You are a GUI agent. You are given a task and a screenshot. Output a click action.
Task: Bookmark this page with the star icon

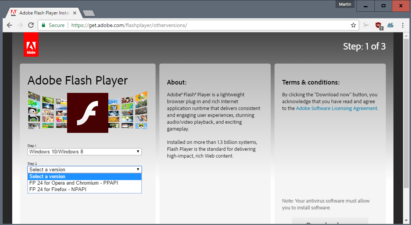coord(353,25)
